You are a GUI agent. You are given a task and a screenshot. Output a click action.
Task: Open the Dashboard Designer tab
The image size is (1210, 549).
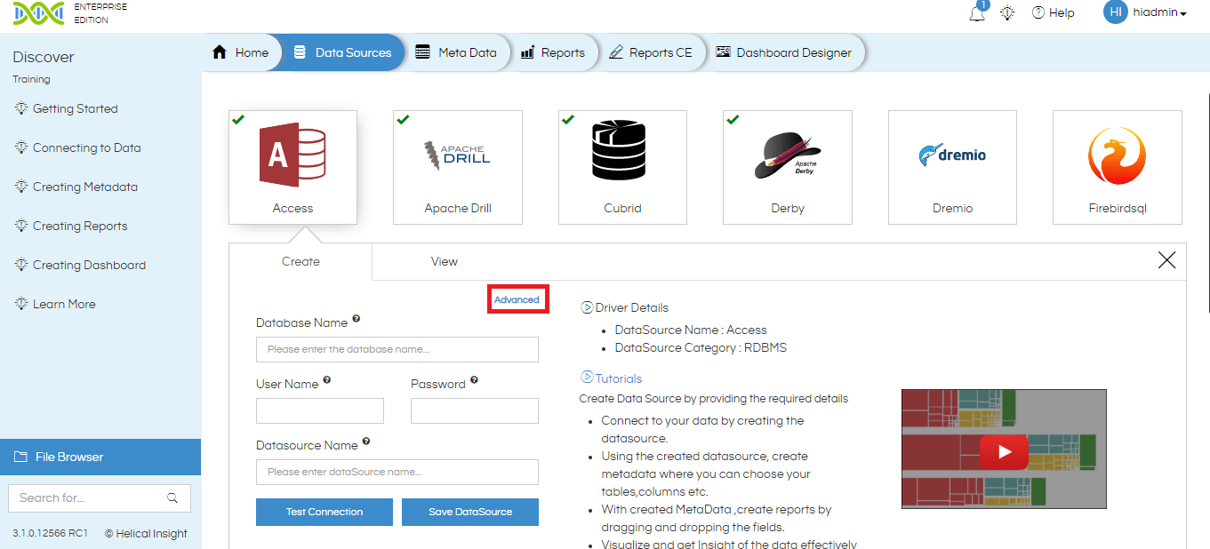tap(784, 52)
